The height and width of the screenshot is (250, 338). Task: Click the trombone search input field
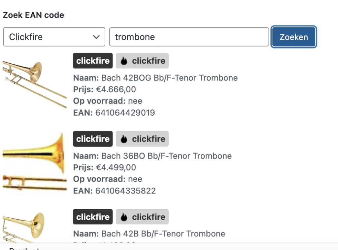coord(189,37)
